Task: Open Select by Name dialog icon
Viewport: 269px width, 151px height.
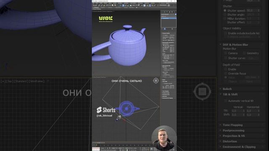Action: click(115, 5)
